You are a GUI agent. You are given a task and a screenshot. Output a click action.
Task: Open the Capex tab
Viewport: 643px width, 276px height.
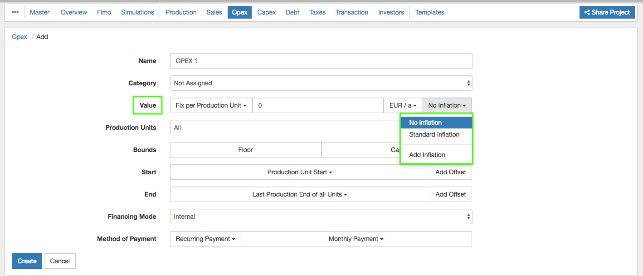(x=266, y=12)
